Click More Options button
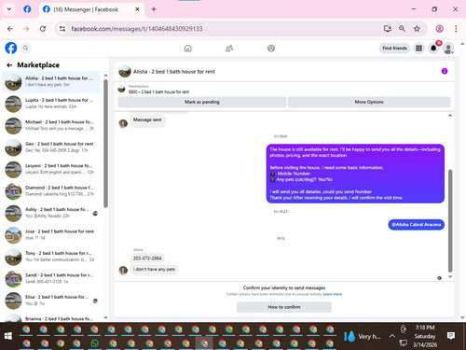This screenshot has height=350, width=466. [369, 102]
